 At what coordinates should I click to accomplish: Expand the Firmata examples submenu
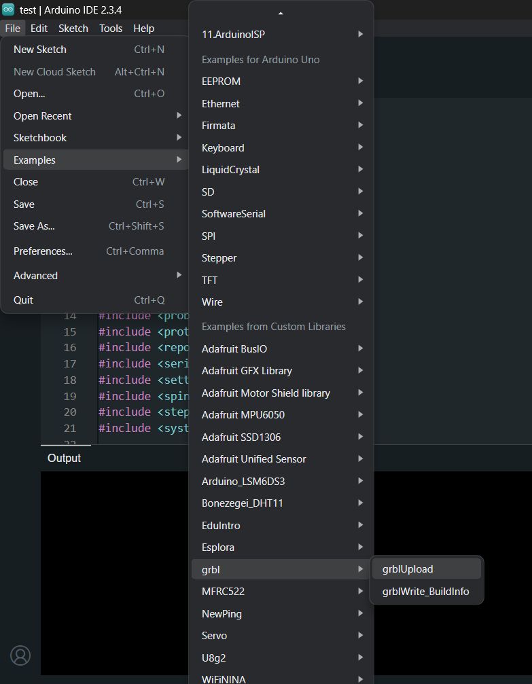tap(281, 125)
